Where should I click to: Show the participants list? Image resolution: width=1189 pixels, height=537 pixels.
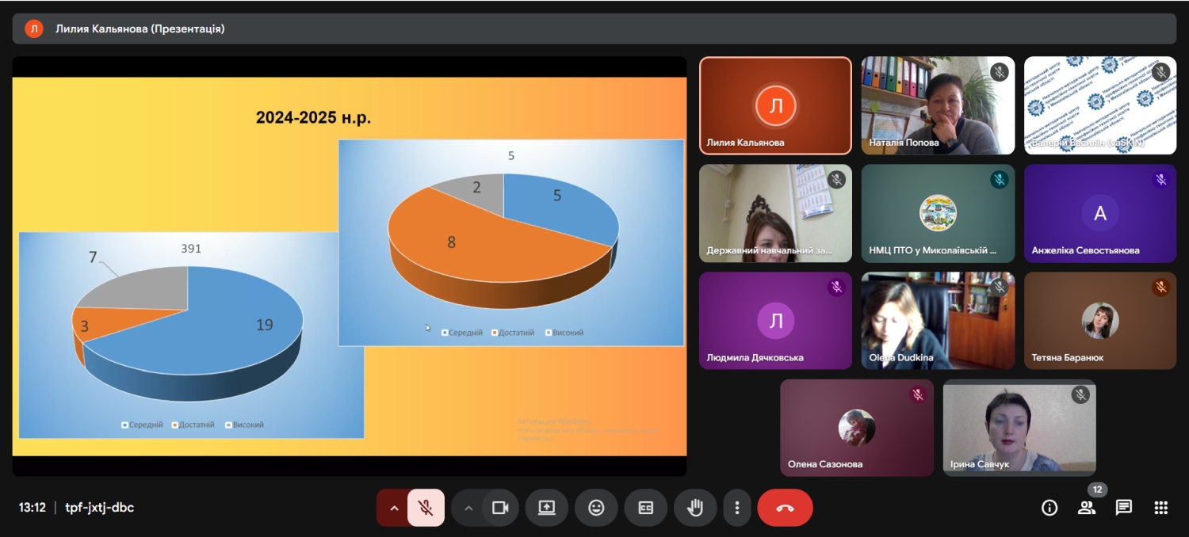click(x=1087, y=508)
